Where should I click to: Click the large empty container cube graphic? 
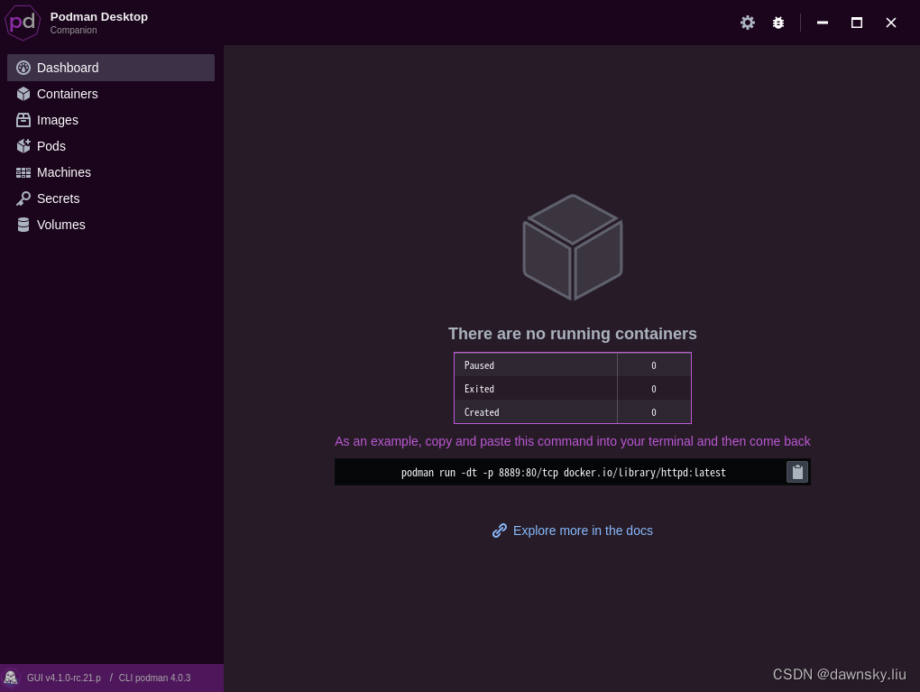[573, 247]
